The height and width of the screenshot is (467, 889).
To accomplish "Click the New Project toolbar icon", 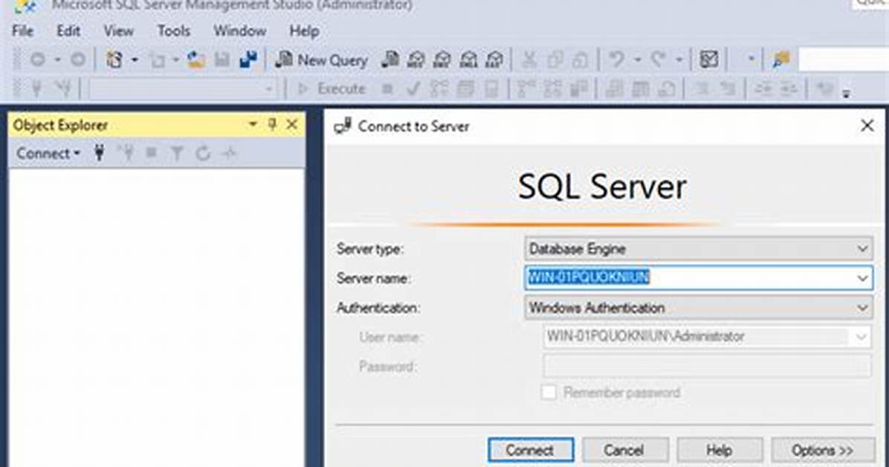I will (x=114, y=59).
